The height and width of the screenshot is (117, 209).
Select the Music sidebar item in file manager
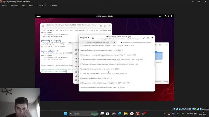[x=76, y=76]
